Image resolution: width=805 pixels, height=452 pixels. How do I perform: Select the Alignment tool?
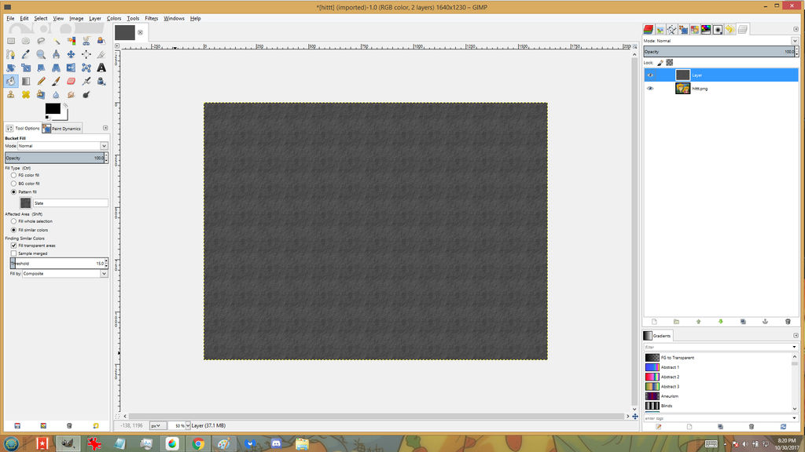pyautogui.click(x=86, y=54)
